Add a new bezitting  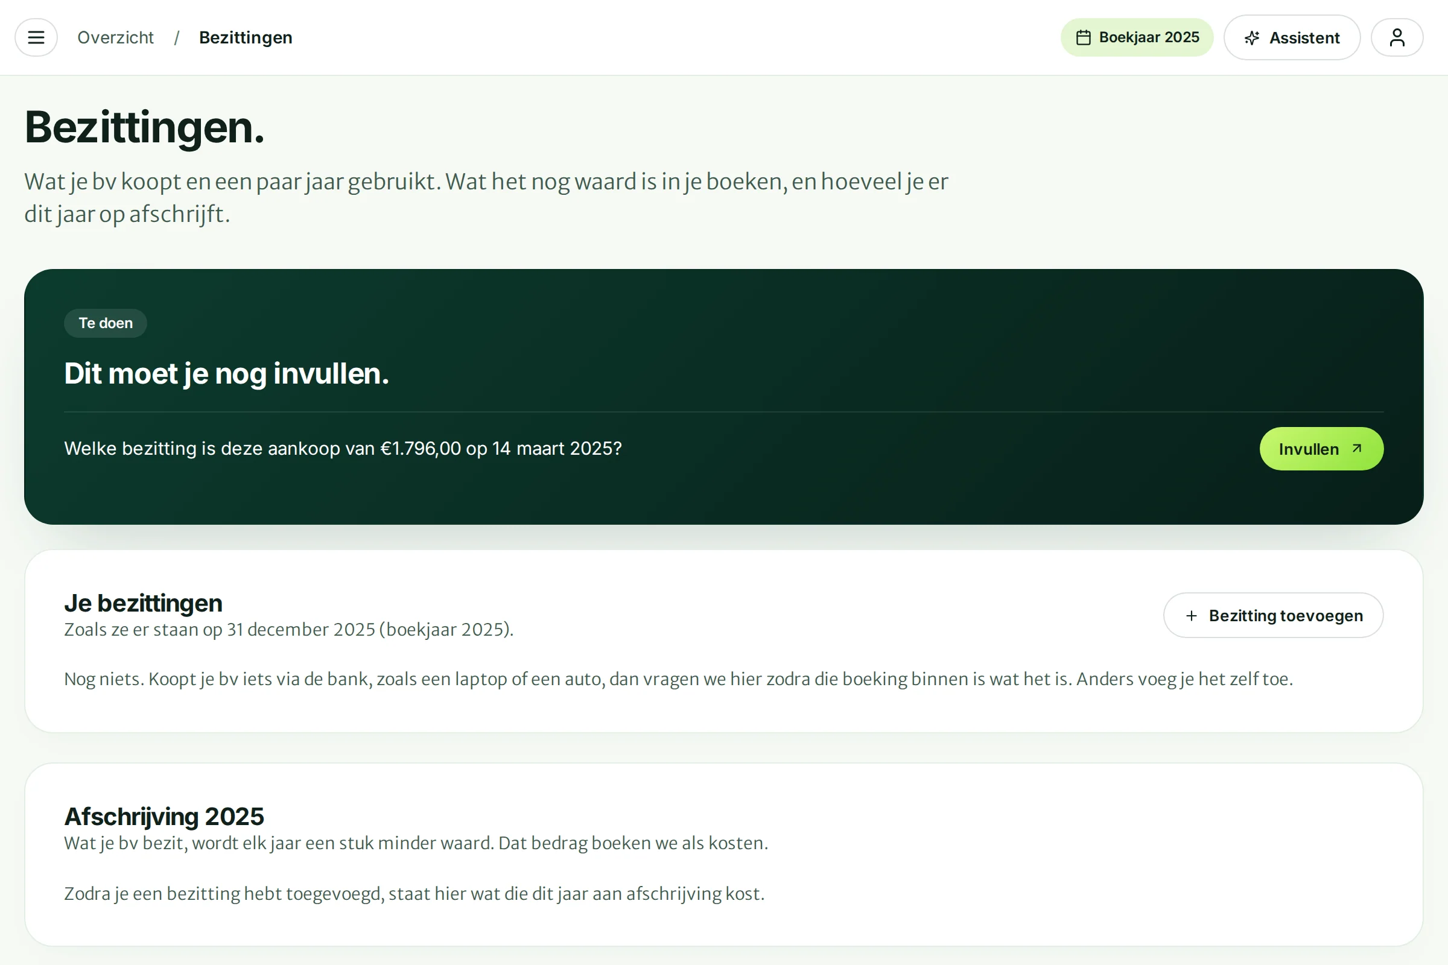click(1273, 615)
